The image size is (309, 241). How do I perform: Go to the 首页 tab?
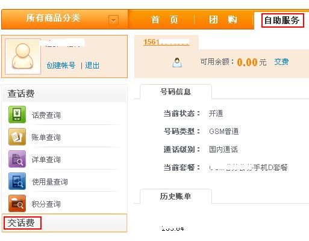[164, 20]
